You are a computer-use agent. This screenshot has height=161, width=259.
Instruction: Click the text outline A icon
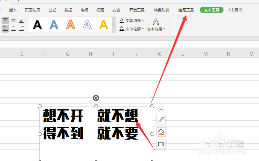click(x=122, y=29)
